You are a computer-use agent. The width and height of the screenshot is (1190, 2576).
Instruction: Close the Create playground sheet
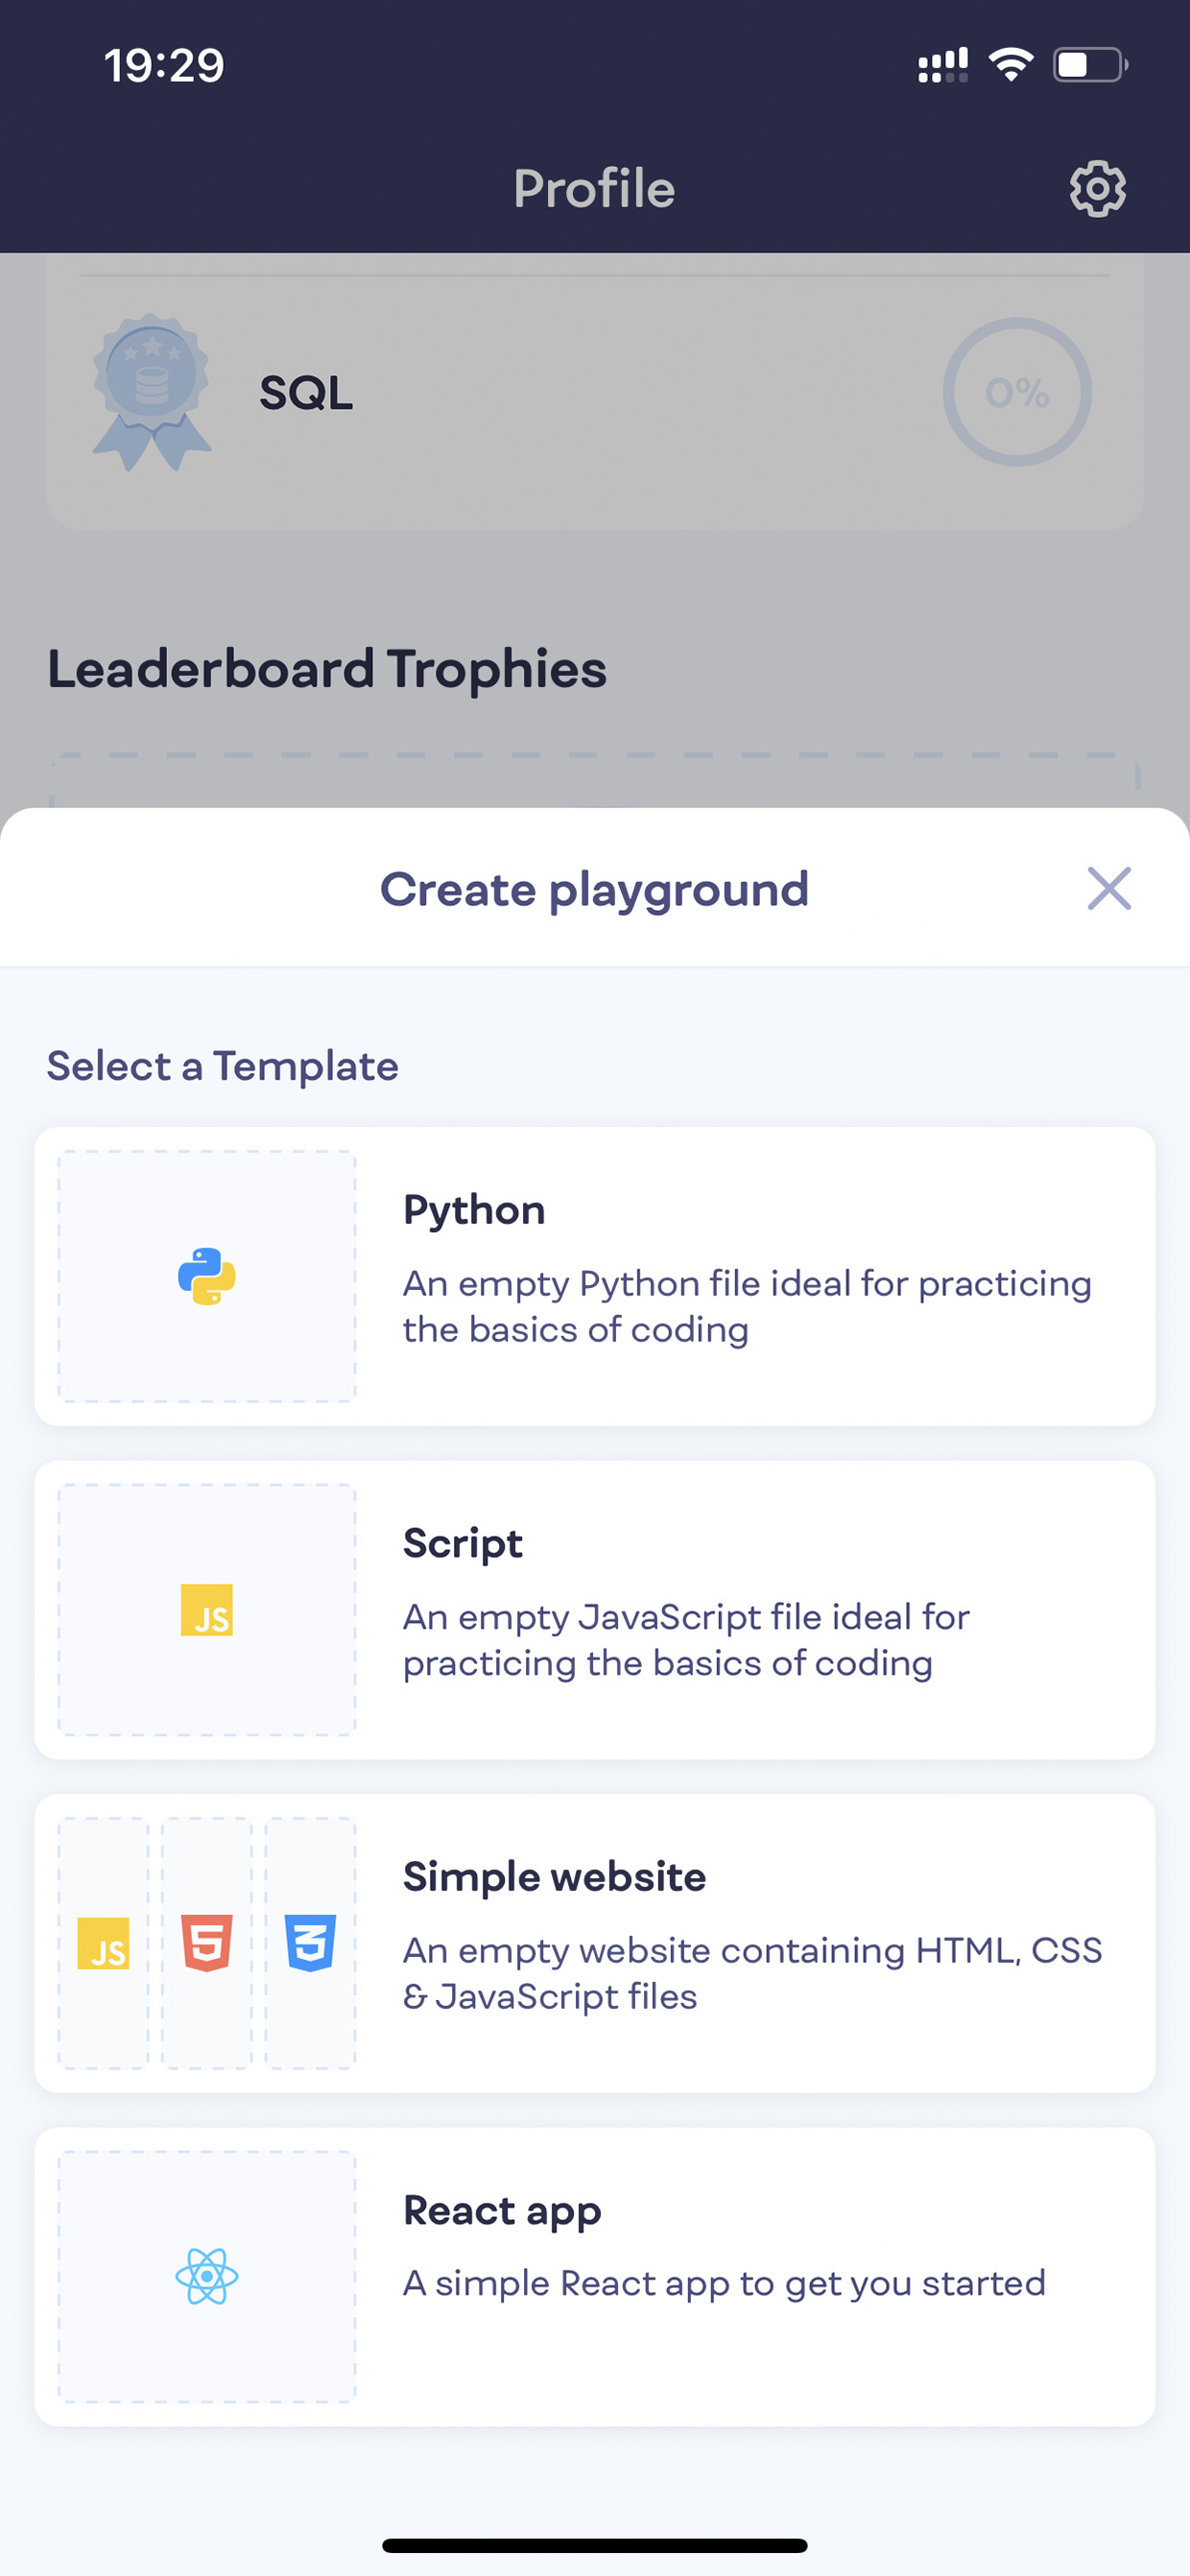(1109, 888)
